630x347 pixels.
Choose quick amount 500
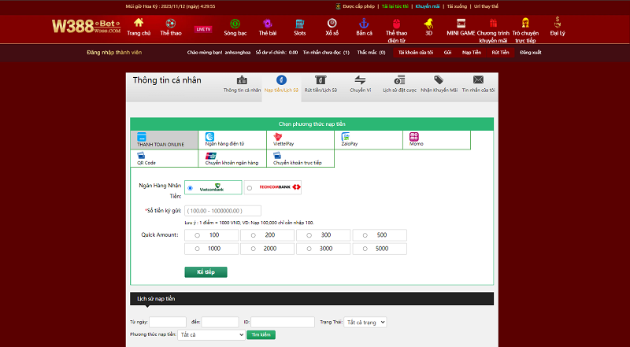[x=365, y=235]
